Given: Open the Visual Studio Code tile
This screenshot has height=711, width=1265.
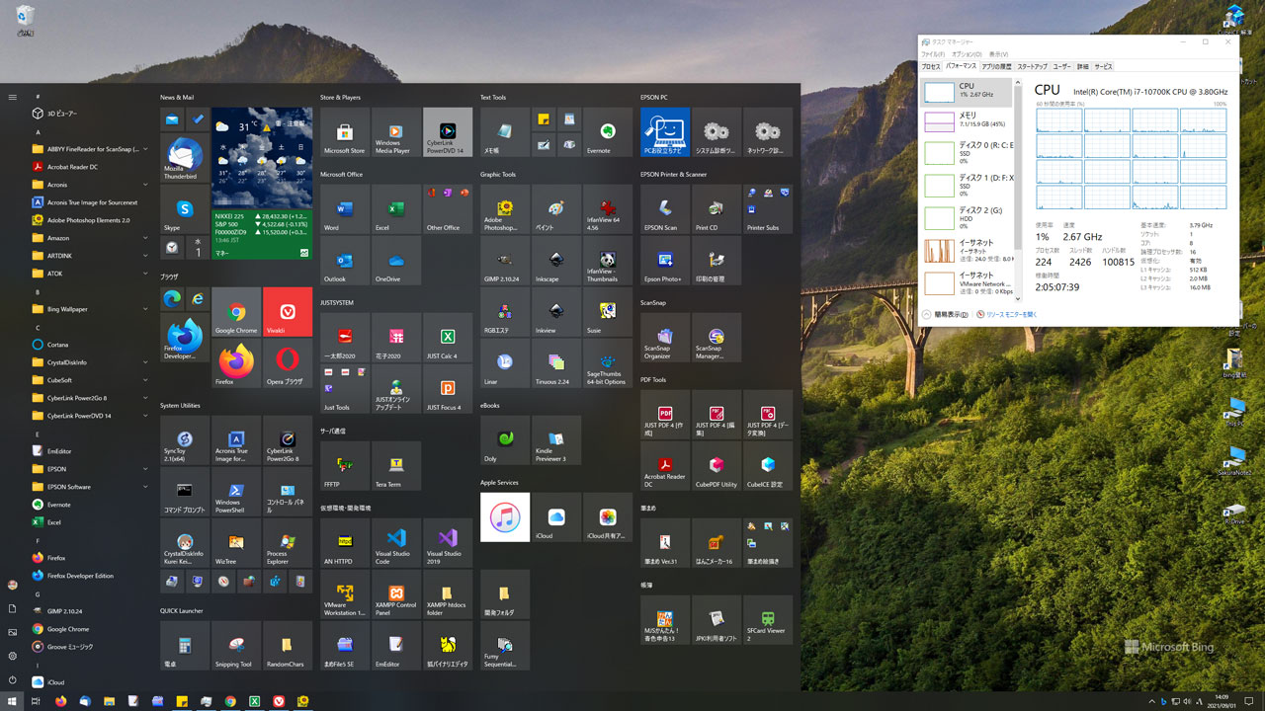Looking at the screenshot, I should point(396,543).
